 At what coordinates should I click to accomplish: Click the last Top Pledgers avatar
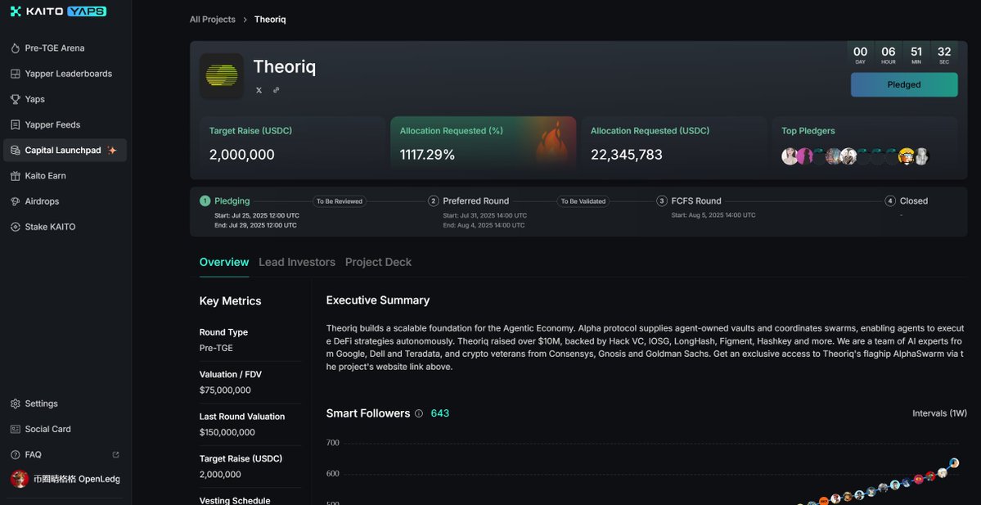pyautogui.click(x=921, y=156)
